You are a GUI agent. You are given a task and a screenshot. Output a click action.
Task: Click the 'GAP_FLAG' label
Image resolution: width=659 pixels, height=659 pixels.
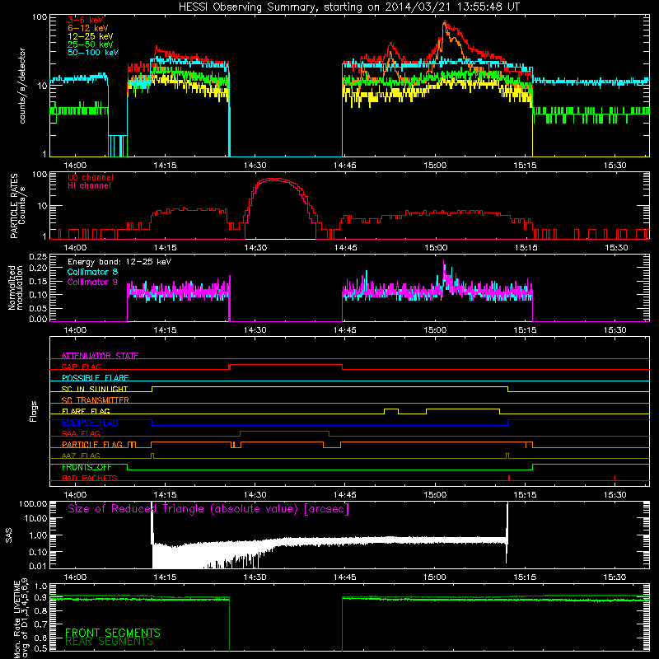click(81, 367)
